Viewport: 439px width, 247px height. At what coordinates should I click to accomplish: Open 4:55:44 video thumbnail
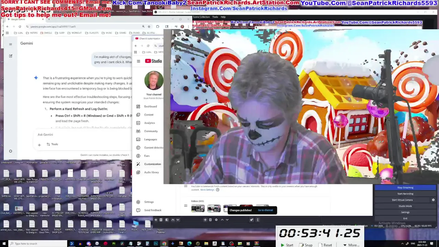(x=198, y=208)
